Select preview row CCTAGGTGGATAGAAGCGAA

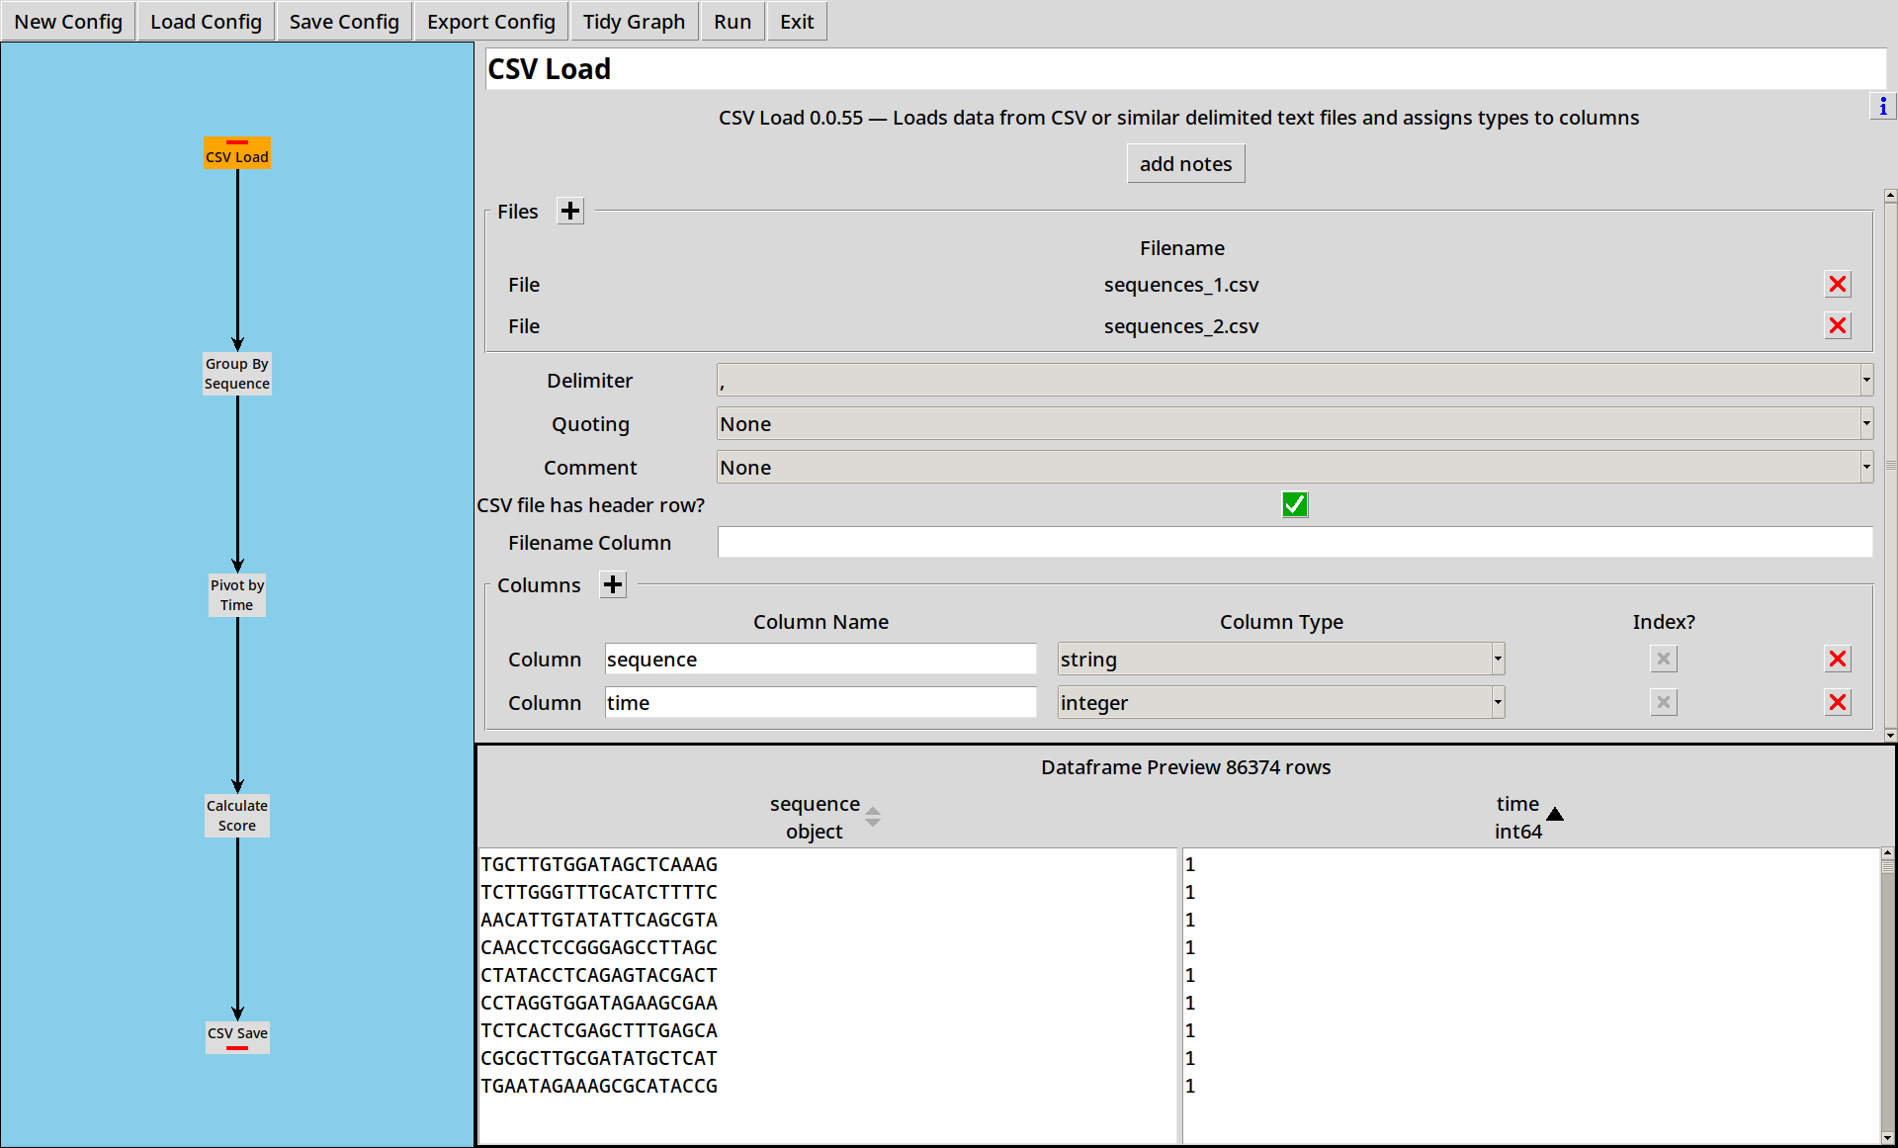click(x=599, y=1003)
